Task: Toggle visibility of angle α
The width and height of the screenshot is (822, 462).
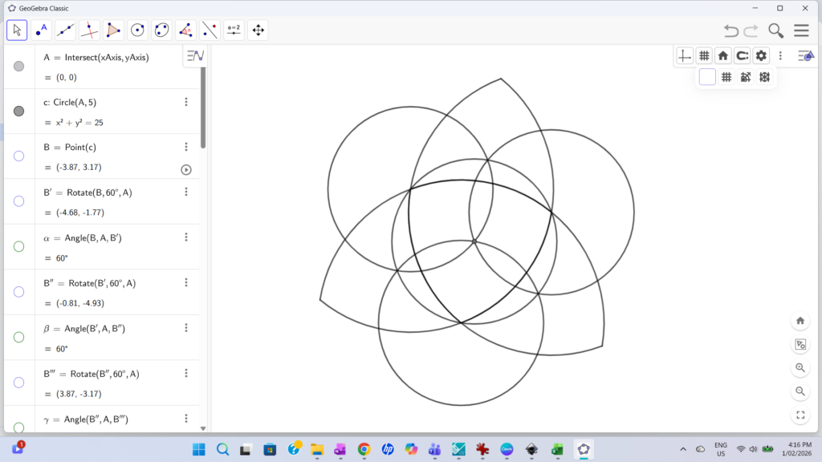Action: click(19, 246)
